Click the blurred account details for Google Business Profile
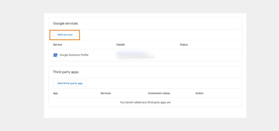The width and height of the screenshot is (279, 131). coord(135,55)
